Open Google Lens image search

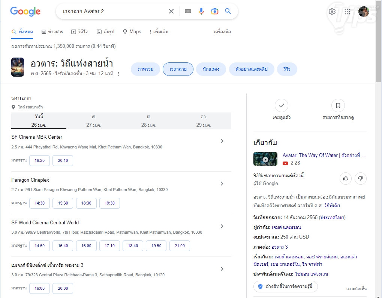[x=214, y=11]
